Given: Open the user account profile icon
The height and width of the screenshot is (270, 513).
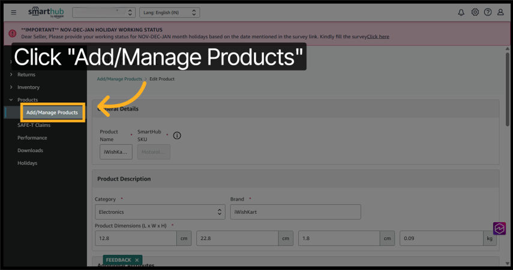Looking at the screenshot, I should (x=501, y=13).
